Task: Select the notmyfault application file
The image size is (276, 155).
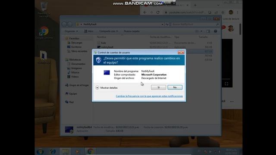Action: (x=105, y=47)
